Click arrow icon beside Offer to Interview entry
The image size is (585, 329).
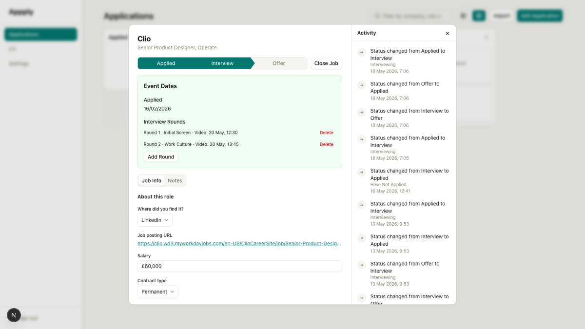[x=362, y=265]
